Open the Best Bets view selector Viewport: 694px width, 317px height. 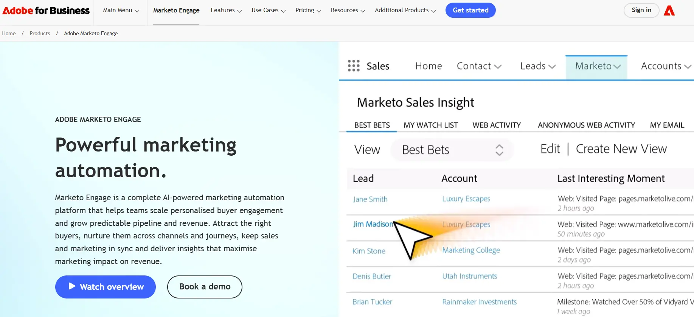452,150
